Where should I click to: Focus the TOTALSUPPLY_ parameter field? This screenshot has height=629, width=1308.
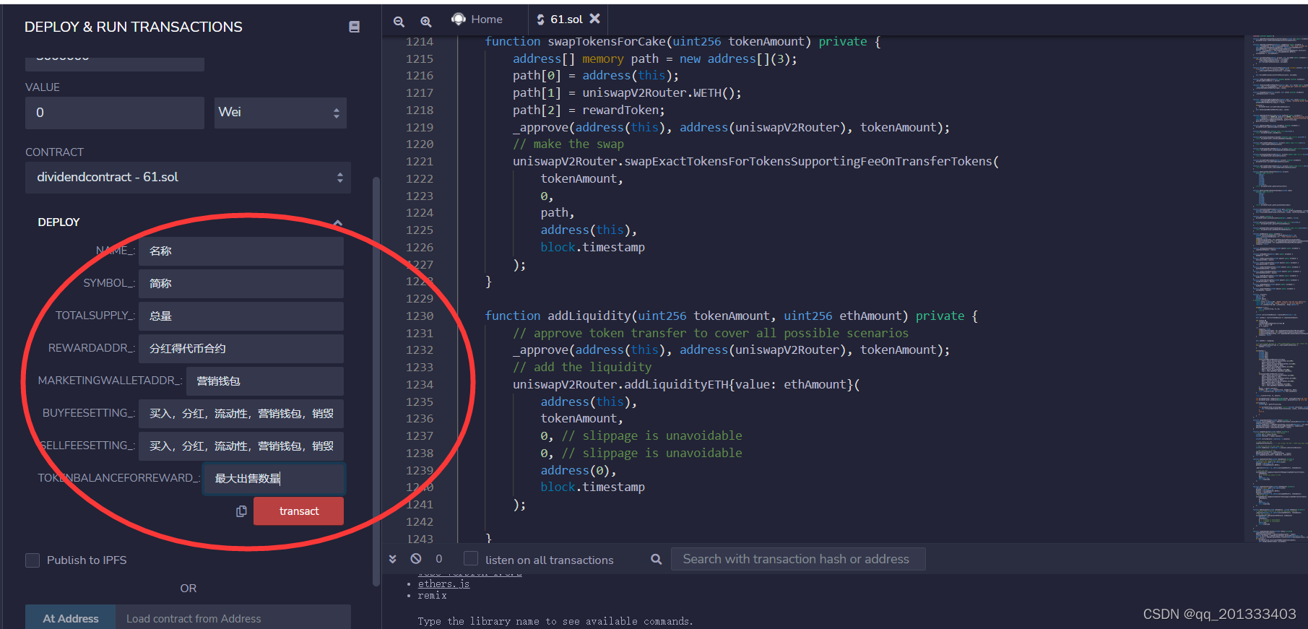(241, 316)
